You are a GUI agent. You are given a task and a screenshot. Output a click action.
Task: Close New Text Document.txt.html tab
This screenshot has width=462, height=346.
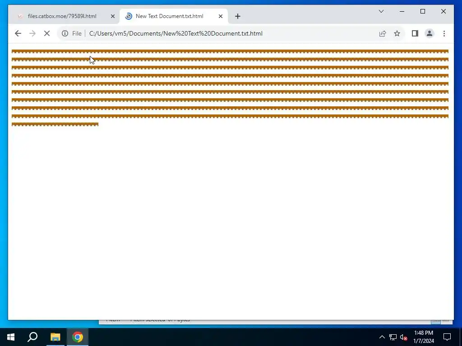coord(220,16)
